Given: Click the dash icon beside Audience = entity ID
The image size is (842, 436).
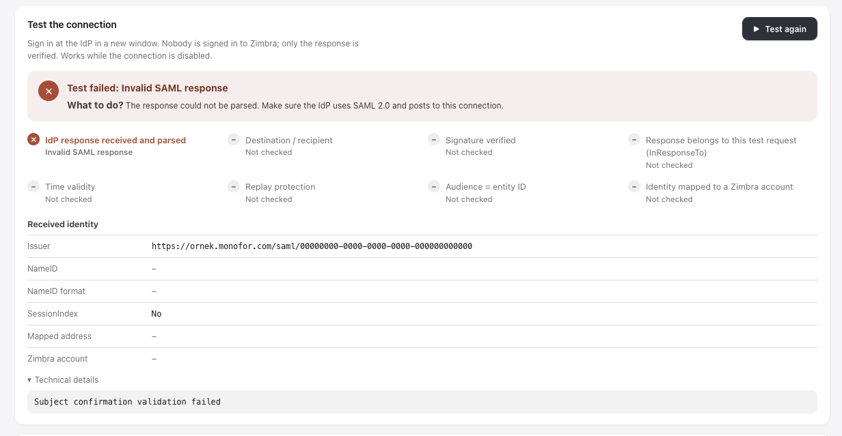Looking at the screenshot, I should tap(434, 186).
